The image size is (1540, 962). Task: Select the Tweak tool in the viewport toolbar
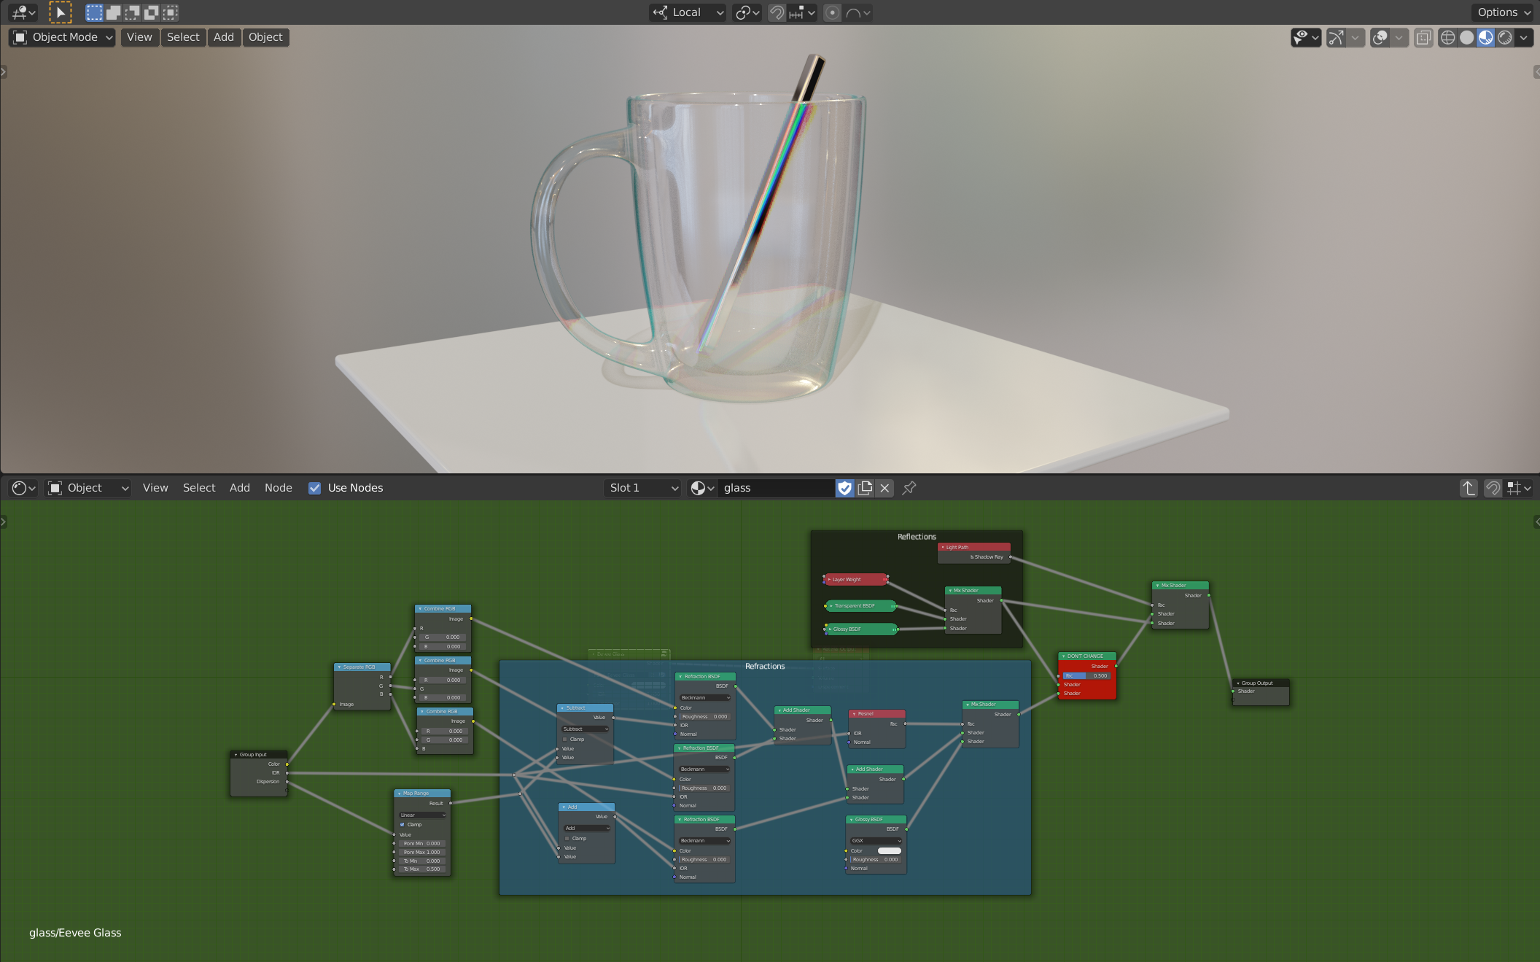coord(61,12)
